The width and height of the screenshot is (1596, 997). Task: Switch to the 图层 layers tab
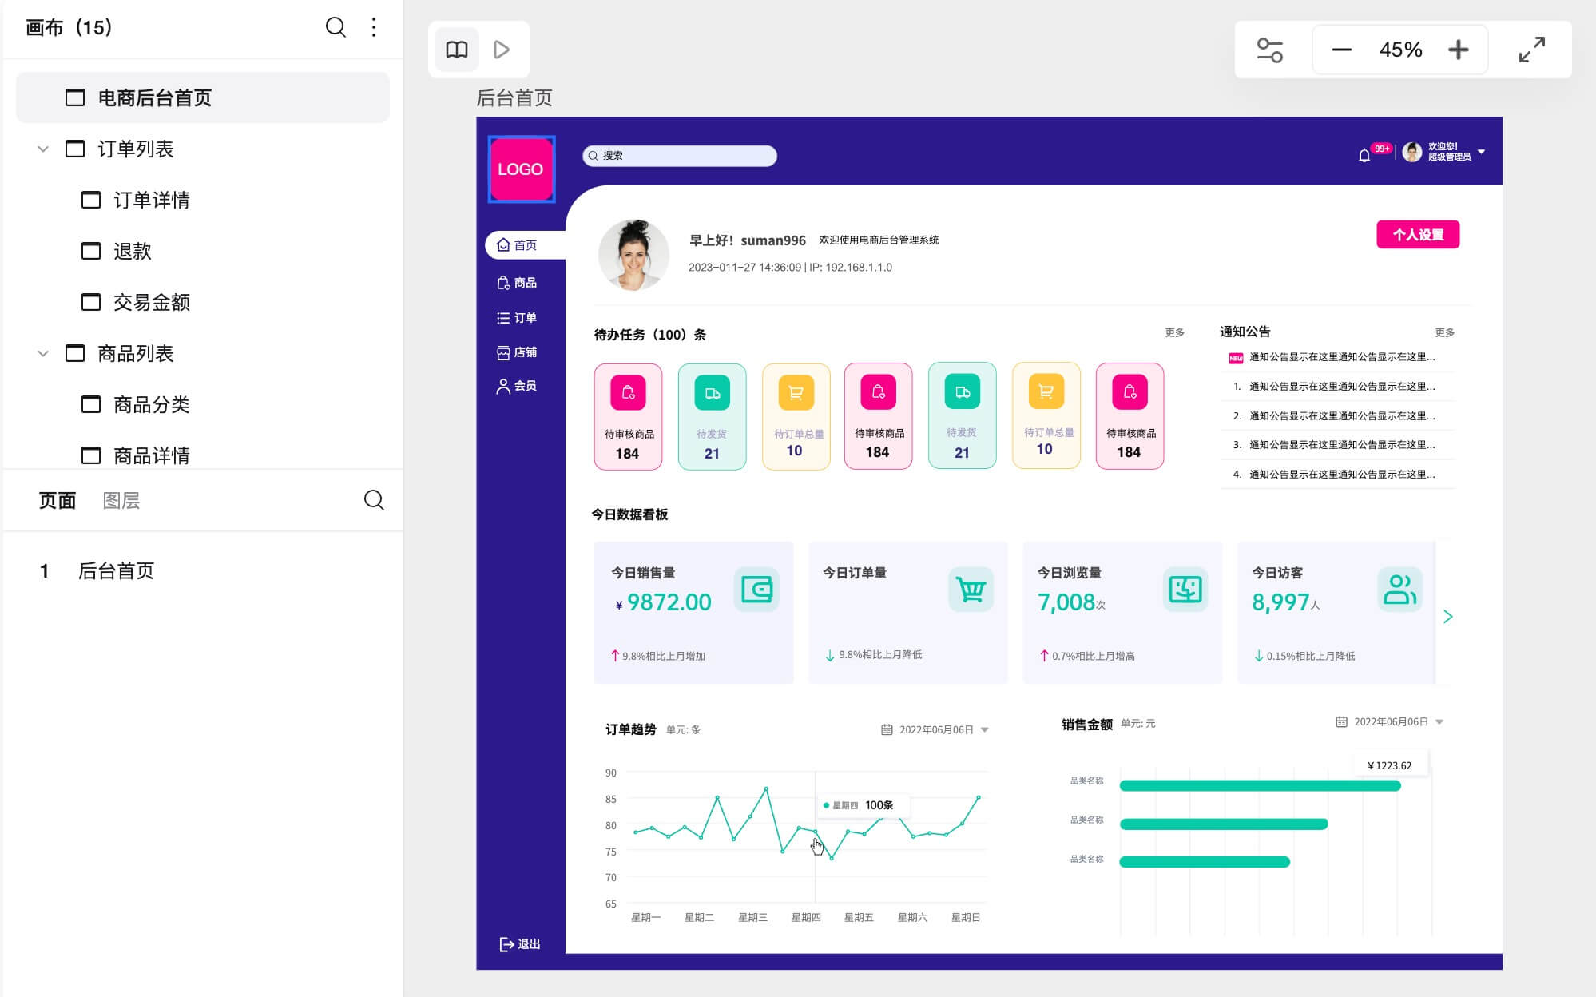(x=121, y=501)
